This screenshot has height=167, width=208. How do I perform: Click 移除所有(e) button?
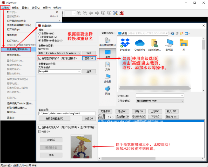click(x=139, y=117)
